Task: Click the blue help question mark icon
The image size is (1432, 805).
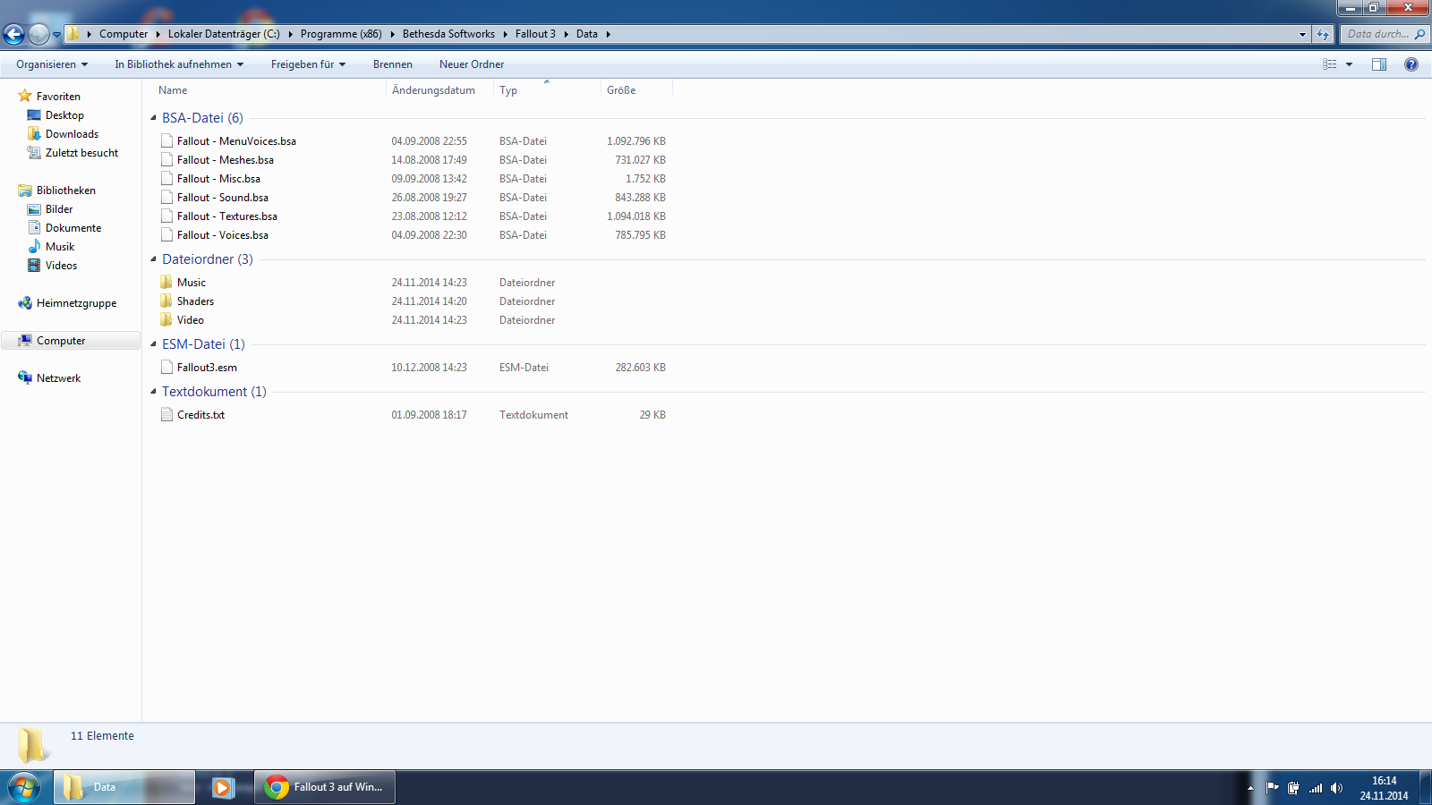Action: tap(1411, 64)
